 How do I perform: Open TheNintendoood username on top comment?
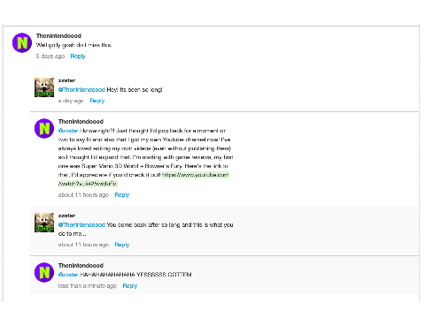point(58,36)
